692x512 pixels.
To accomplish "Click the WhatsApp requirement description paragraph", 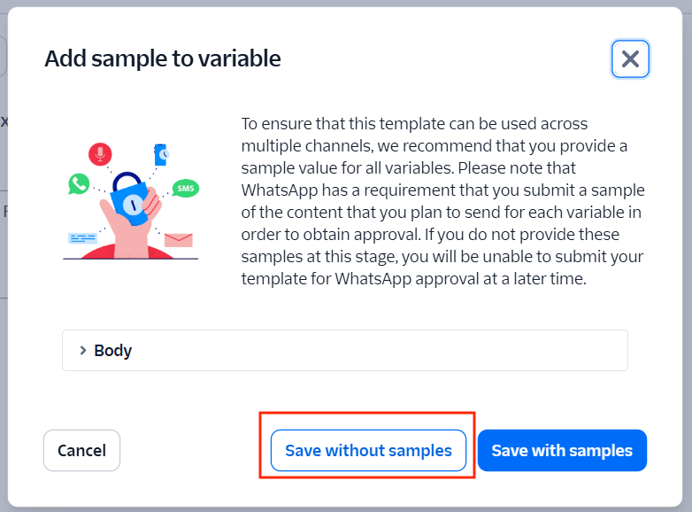I will [x=442, y=201].
